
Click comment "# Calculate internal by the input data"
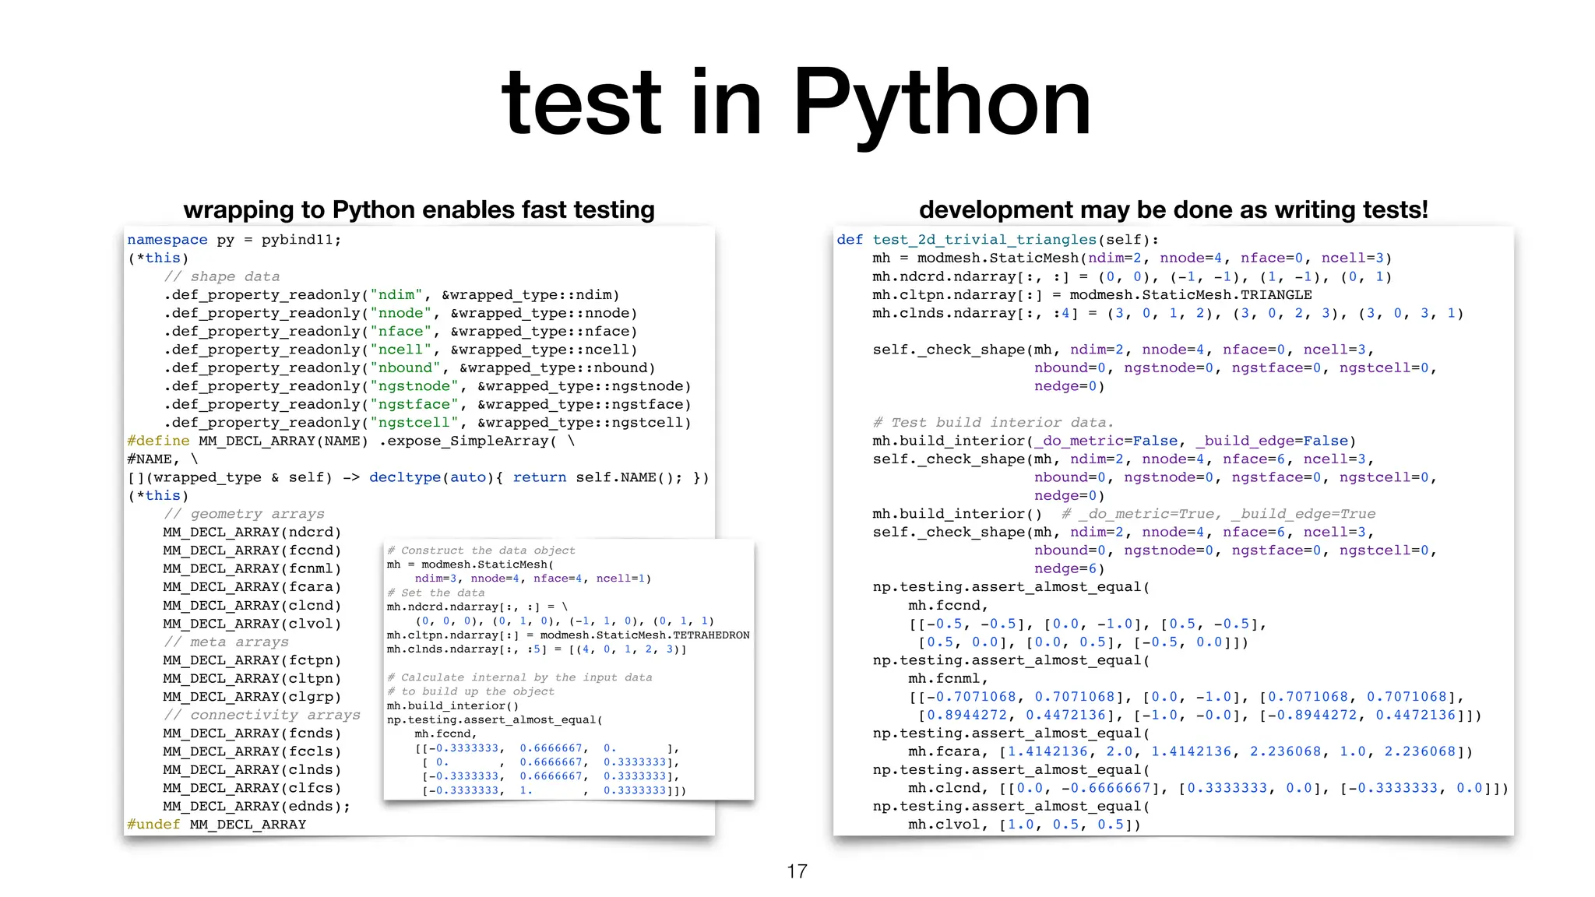click(519, 677)
